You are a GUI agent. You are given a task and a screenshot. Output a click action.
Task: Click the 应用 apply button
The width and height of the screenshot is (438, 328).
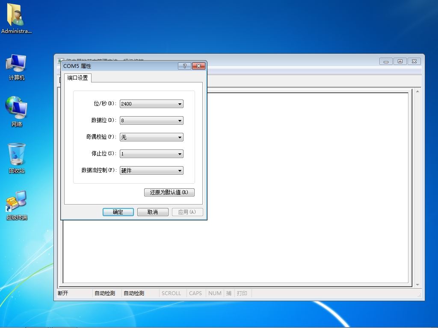click(187, 212)
